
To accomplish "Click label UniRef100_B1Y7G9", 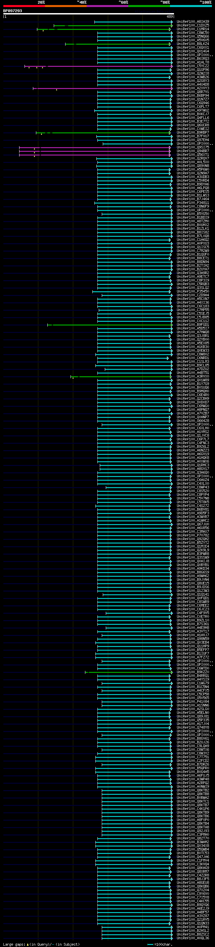I will [192, 384].
